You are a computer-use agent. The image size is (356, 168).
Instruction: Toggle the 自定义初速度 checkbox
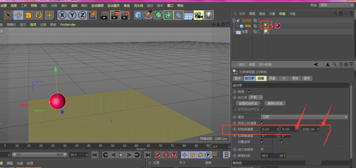[262, 123]
